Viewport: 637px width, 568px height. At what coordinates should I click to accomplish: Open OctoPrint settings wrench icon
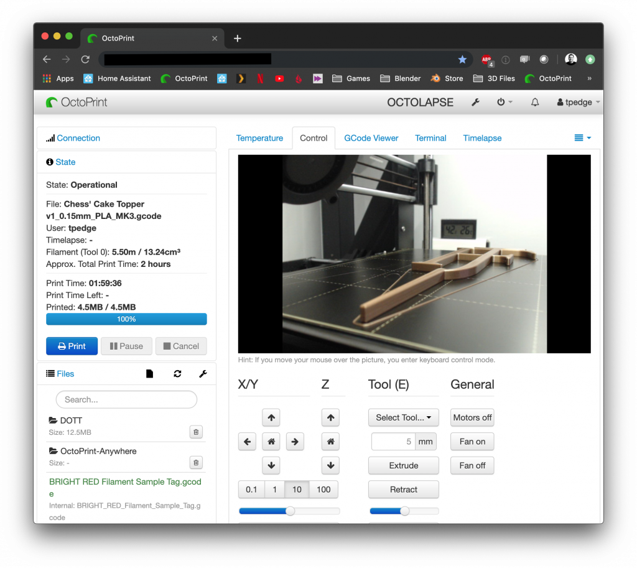pyautogui.click(x=475, y=103)
